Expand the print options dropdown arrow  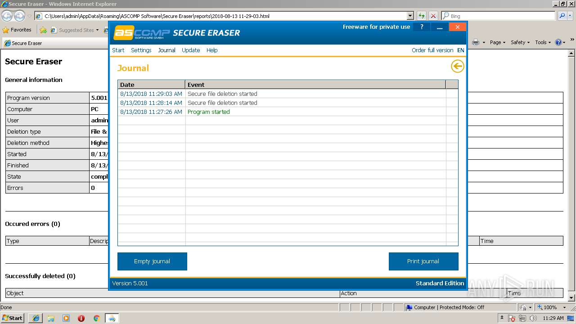(x=484, y=42)
